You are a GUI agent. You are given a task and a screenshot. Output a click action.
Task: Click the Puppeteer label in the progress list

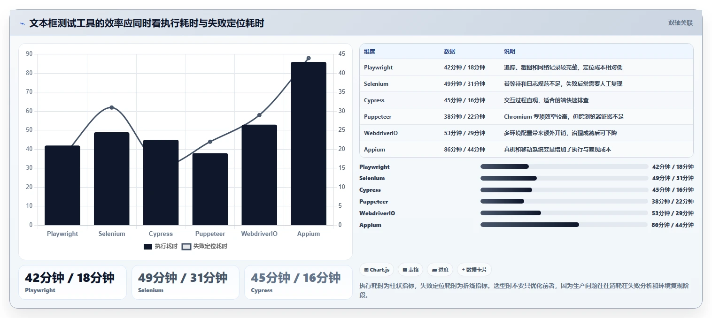(374, 202)
